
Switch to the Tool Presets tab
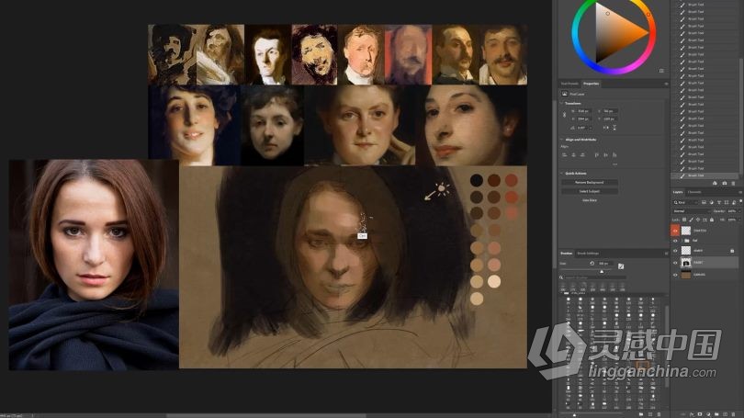(569, 84)
